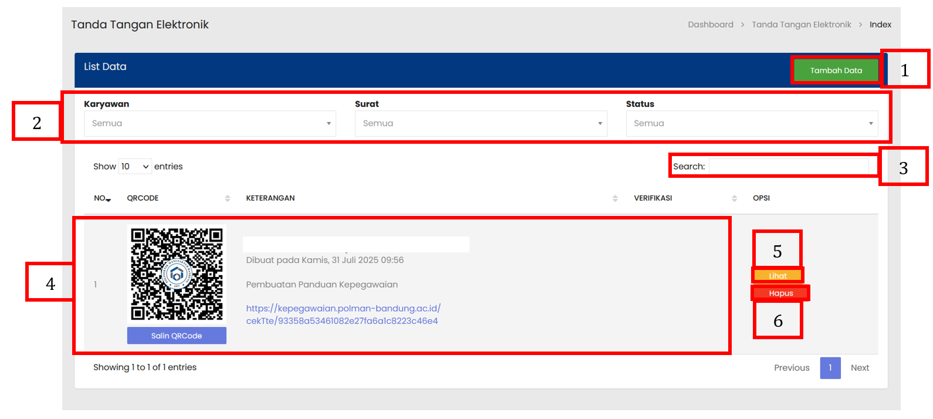Click the green Tambah Data button
This screenshot has width=933, height=419.
click(836, 70)
